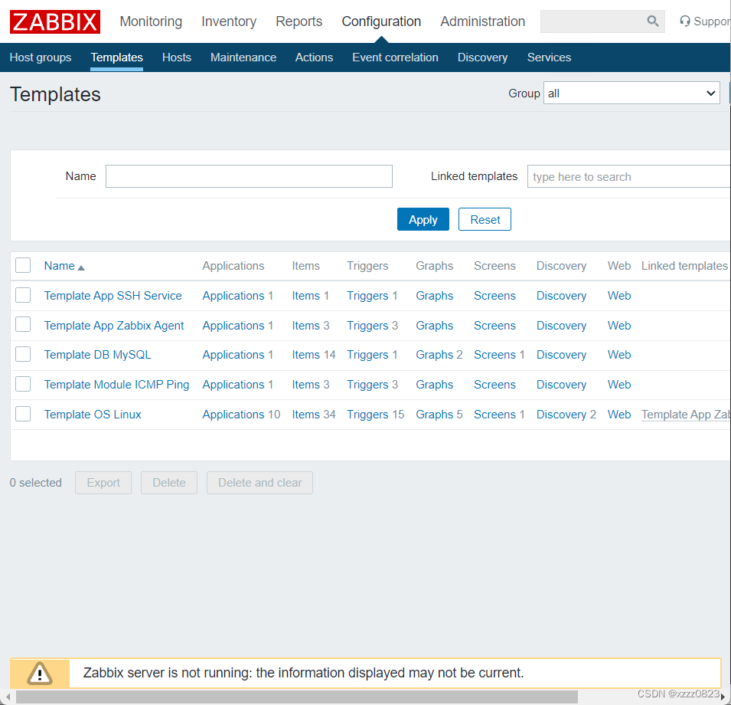Open the Monitoring menu

coord(151,21)
